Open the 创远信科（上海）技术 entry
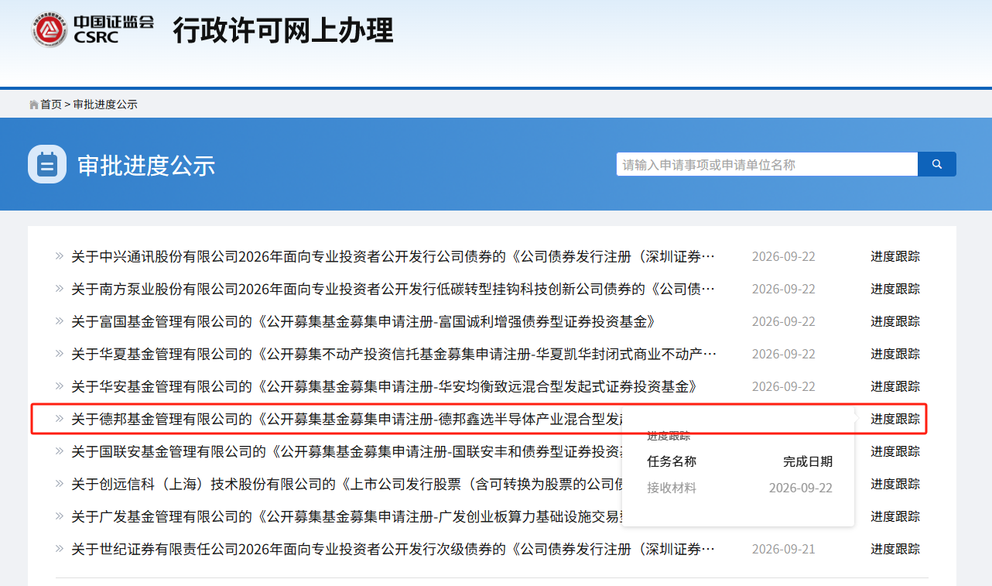This screenshot has height=586, width=992. coord(347,484)
